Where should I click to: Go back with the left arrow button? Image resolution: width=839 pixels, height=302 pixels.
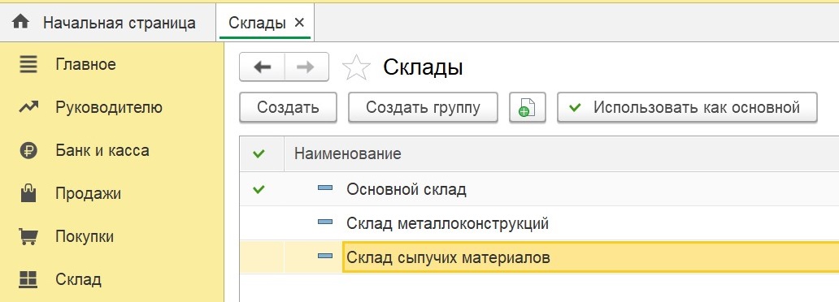pyautogui.click(x=262, y=67)
